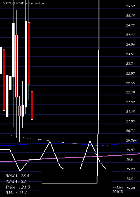Click the 18.49 price axis label
The width and height of the screenshot is (140, 197).
click(130, 188)
